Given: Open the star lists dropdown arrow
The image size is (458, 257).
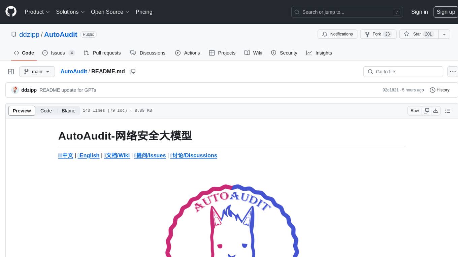Looking at the screenshot, I should pos(444,34).
